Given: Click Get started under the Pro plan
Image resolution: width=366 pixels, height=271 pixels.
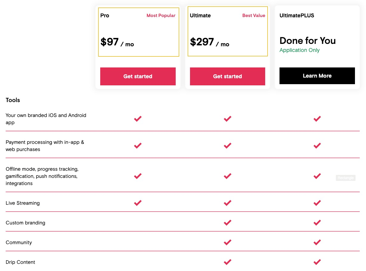Looking at the screenshot, I should (x=138, y=76).
